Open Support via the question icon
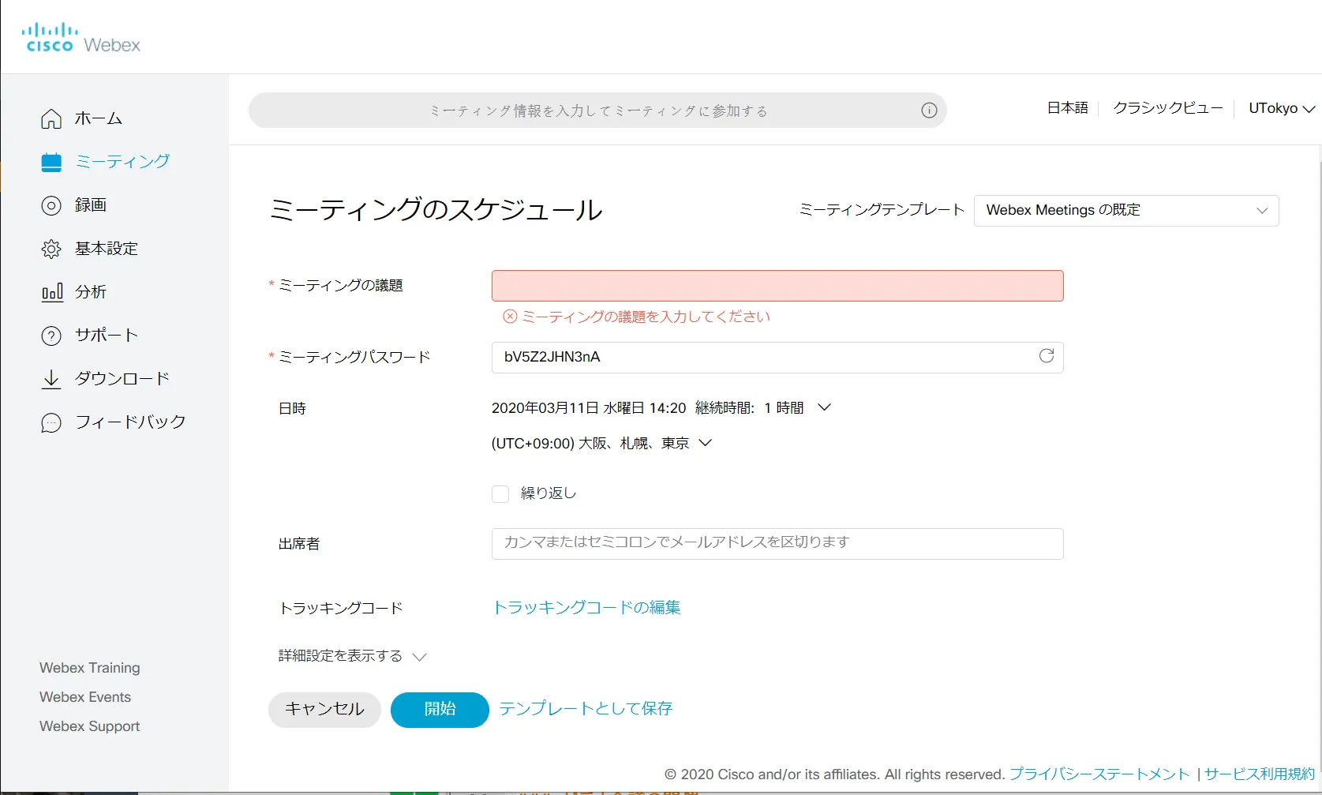The height and width of the screenshot is (795, 1322). point(51,335)
